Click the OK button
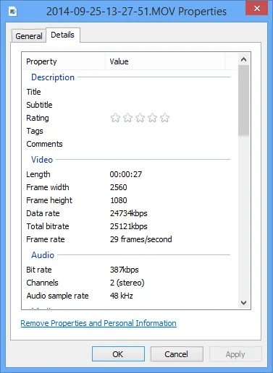This screenshot has width=273, height=373. click(118, 354)
